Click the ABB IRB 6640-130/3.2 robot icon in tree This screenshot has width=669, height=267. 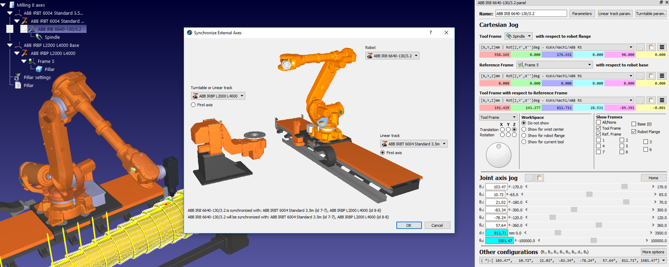point(32,29)
